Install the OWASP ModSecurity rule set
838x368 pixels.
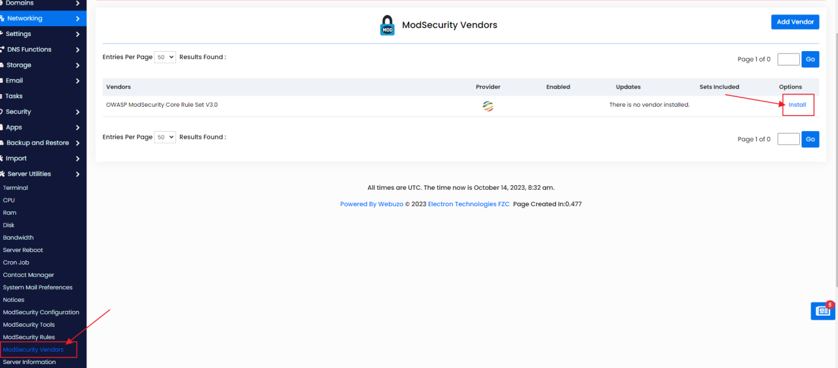point(797,105)
